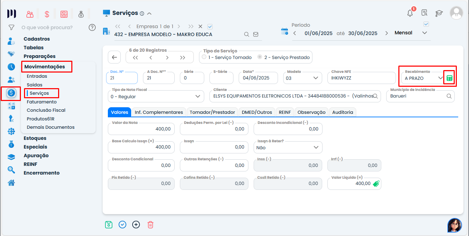Viewport: 469px width, 236px height.
Task: Click the red trash delete icon
Action: [x=150, y=225]
